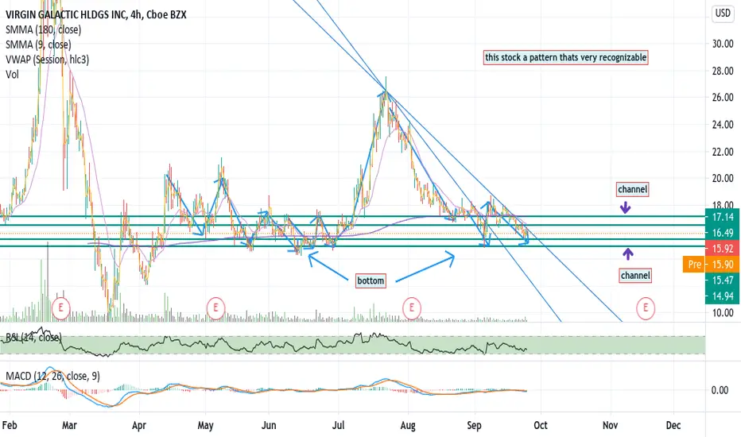Click the Jun label on the time axis

(269, 425)
